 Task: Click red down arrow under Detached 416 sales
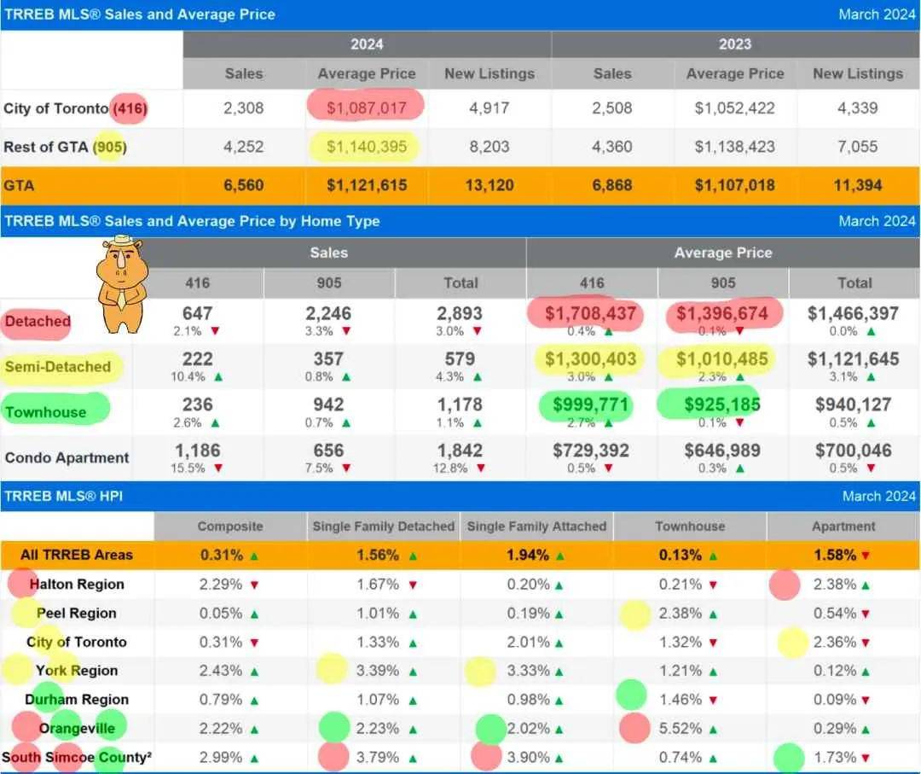[x=215, y=332]
